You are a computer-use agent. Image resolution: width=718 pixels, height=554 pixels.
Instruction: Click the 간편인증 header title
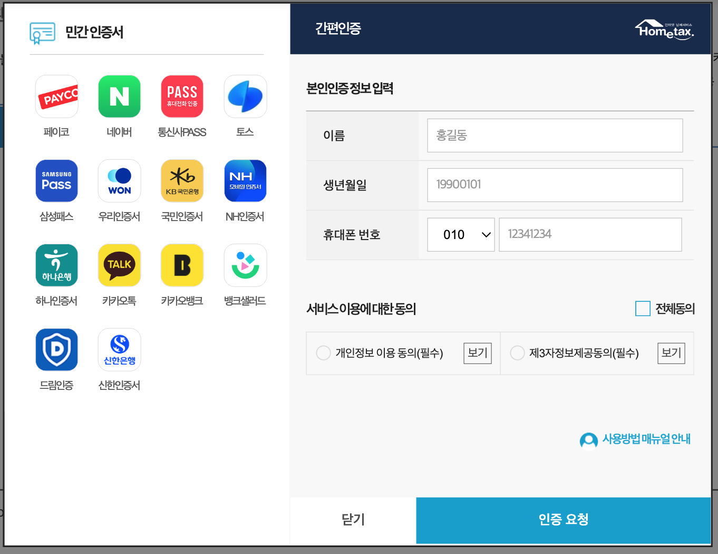pyautogui.click(x=338, y=28)
